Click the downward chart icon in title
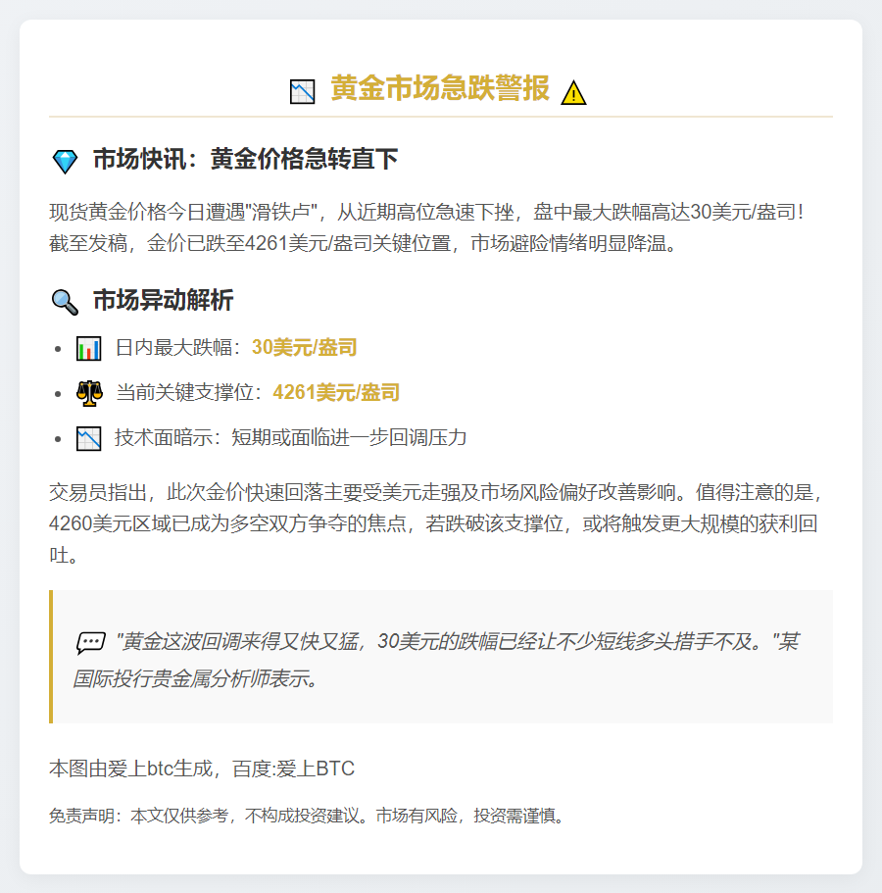The height and width of the screenshot is (893, 882). point(302,91)
